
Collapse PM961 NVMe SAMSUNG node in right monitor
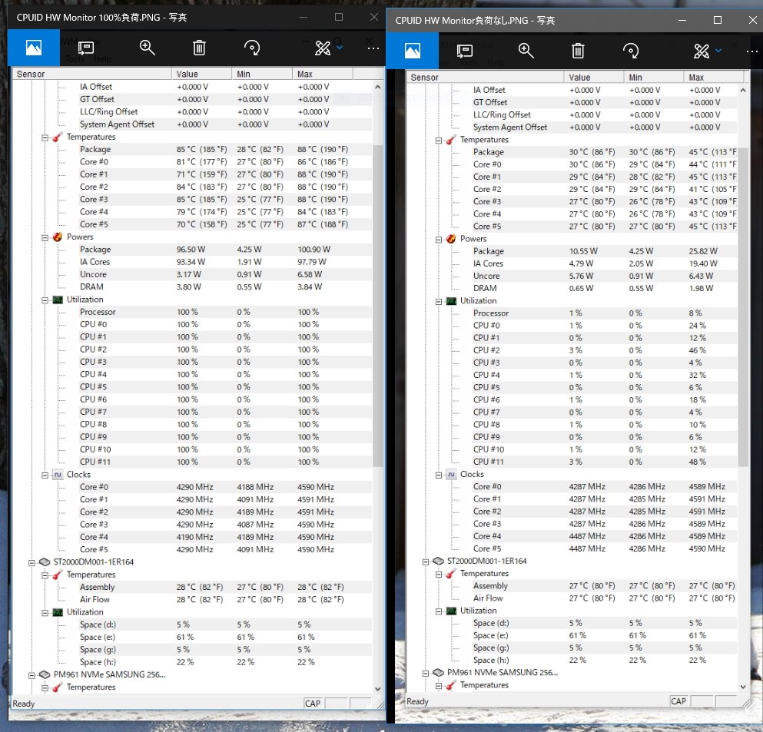coord(425,673)
